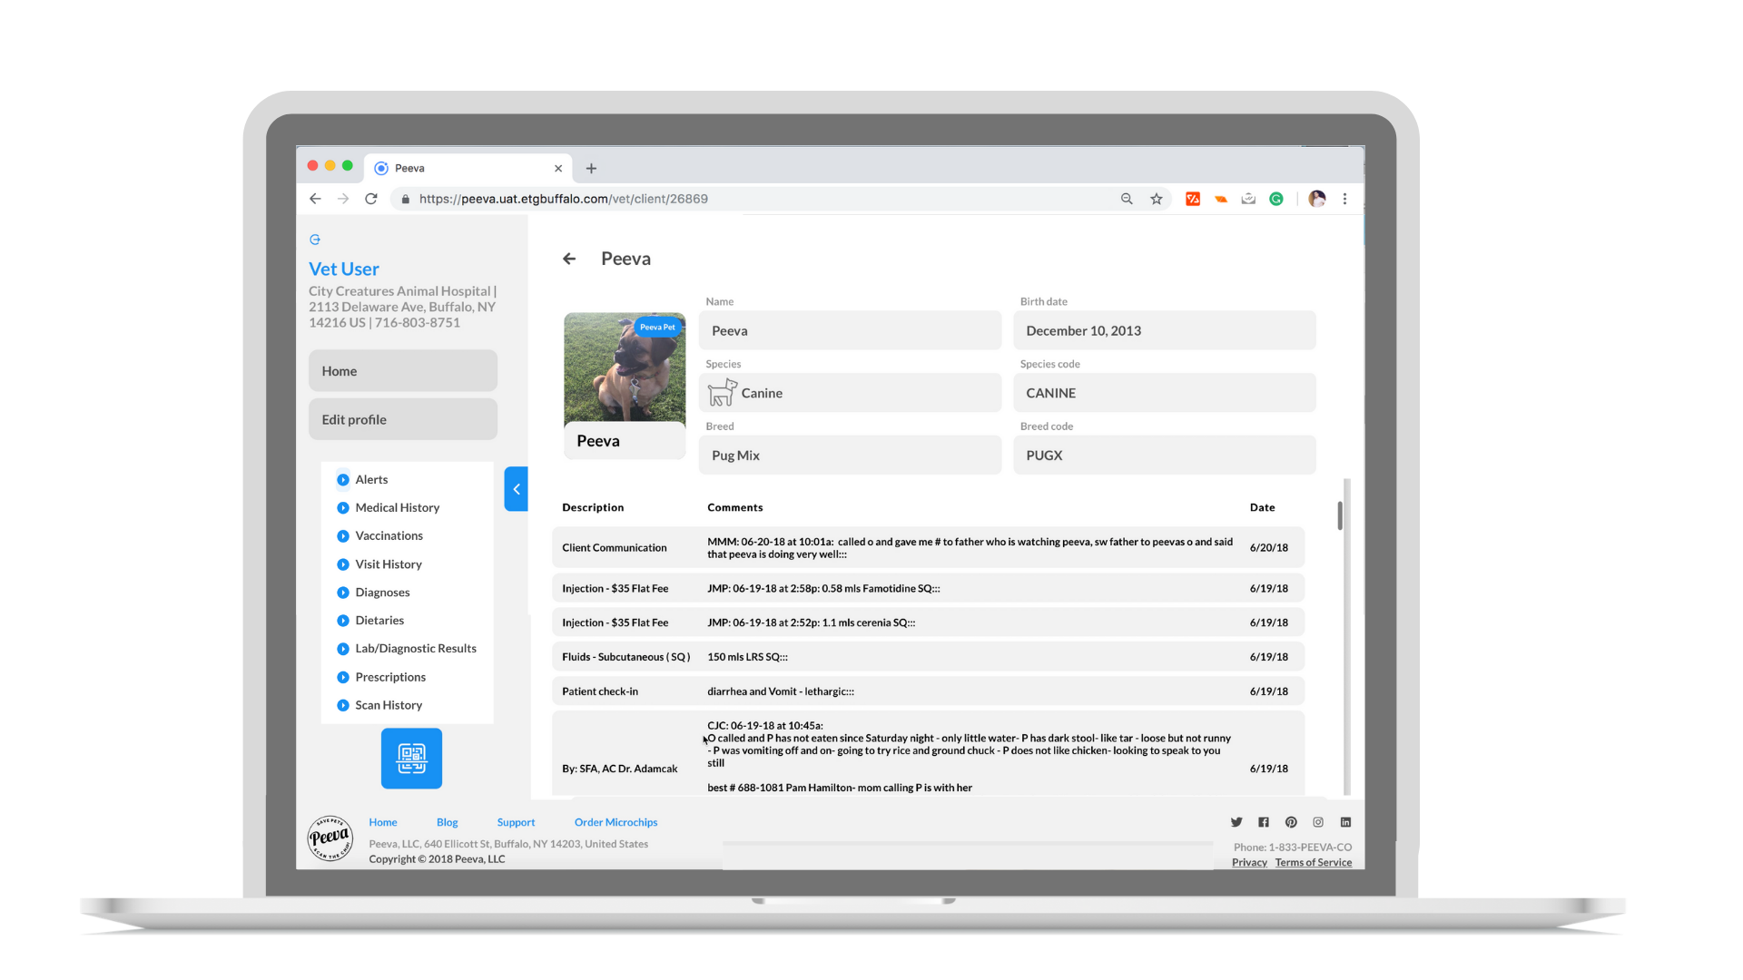Image resolution: width=1743 pixels, height=980 pixels.
Task: Select the Peeva browser tab
Action: (x=468, y=168)
